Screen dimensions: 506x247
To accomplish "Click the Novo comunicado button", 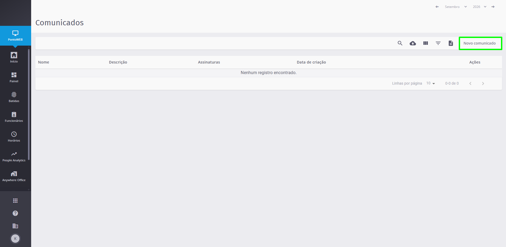I will 480,43.
